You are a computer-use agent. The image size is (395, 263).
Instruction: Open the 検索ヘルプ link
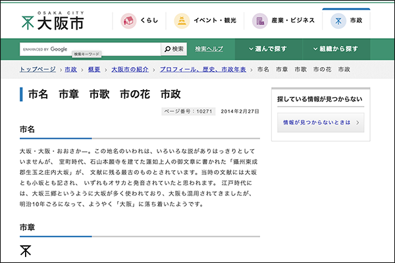209,49
